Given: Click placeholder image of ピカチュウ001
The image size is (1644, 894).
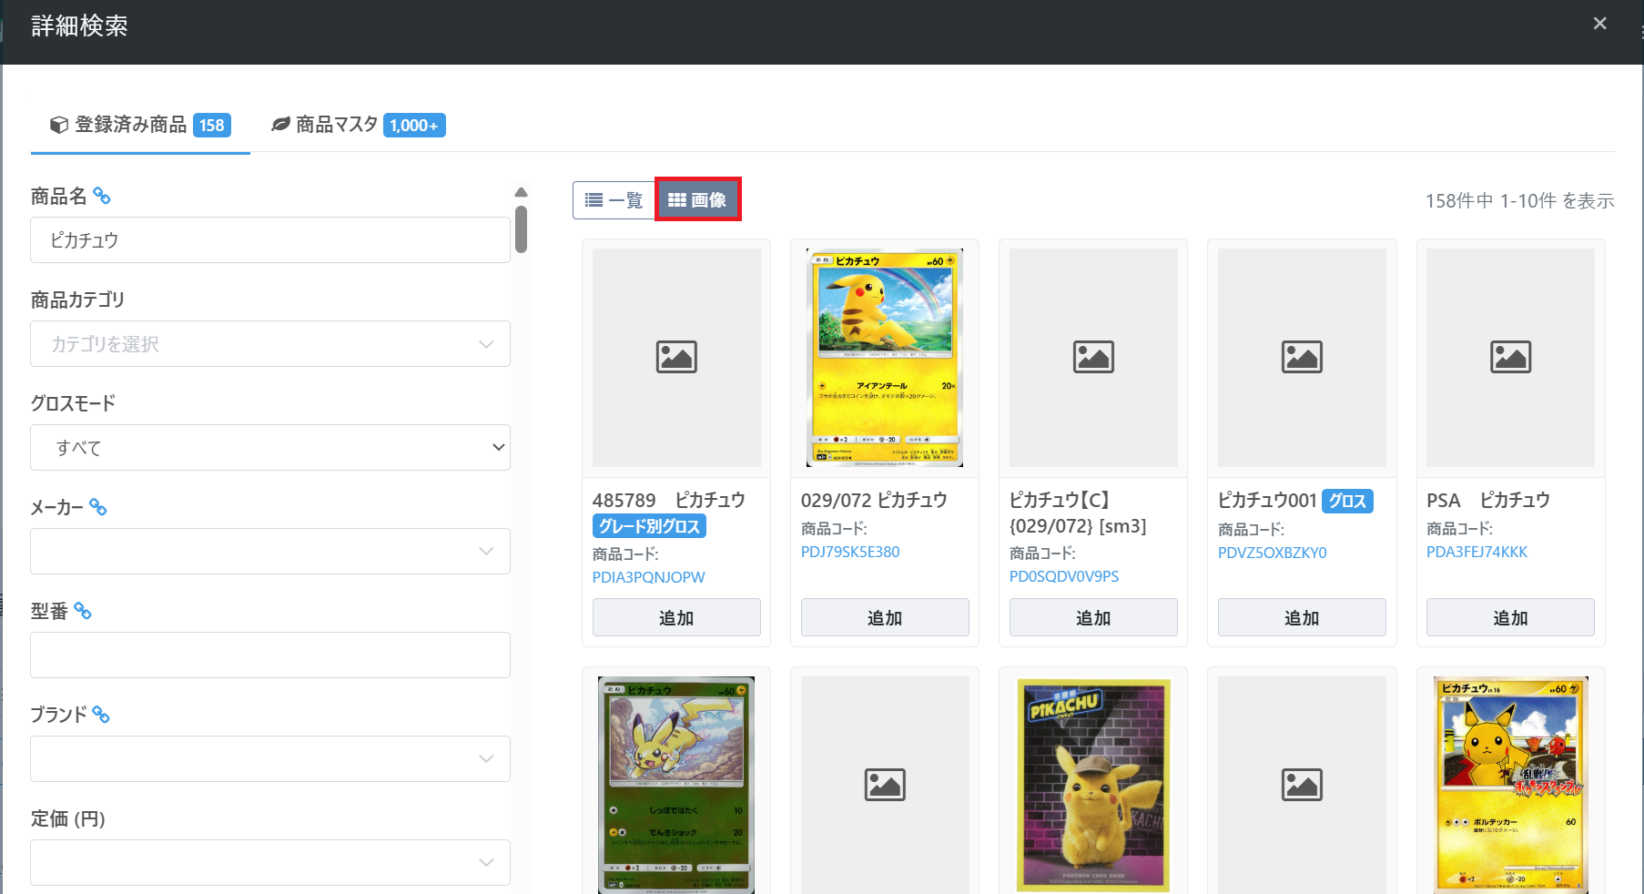Looking at the screenshot, I should [1302, 358].
